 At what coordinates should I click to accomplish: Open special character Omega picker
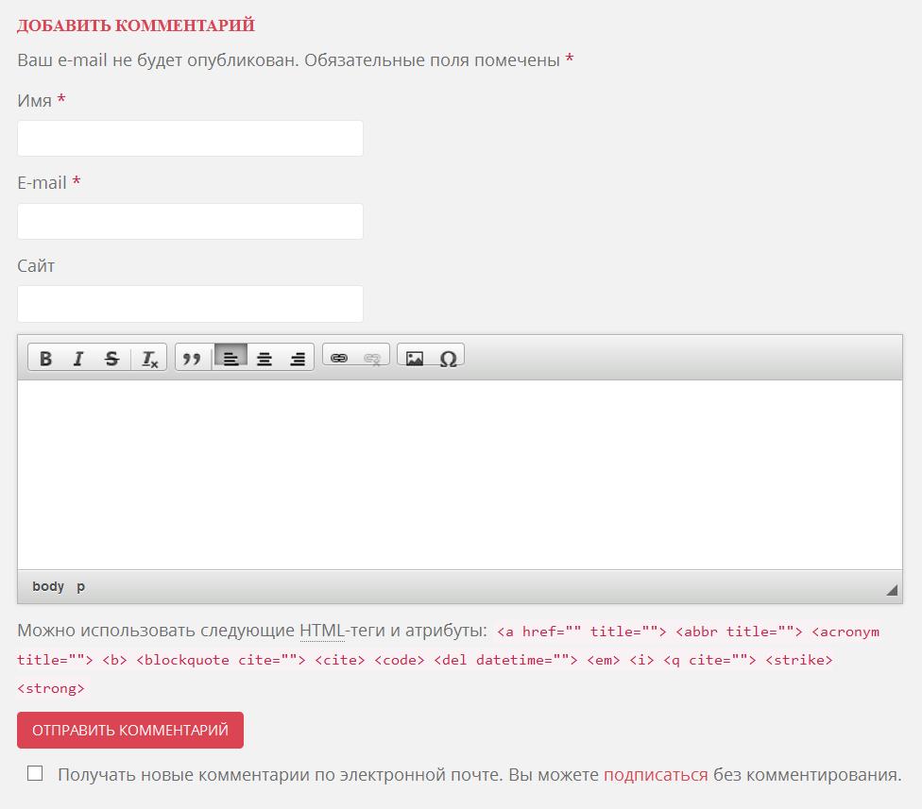point(449,358)
